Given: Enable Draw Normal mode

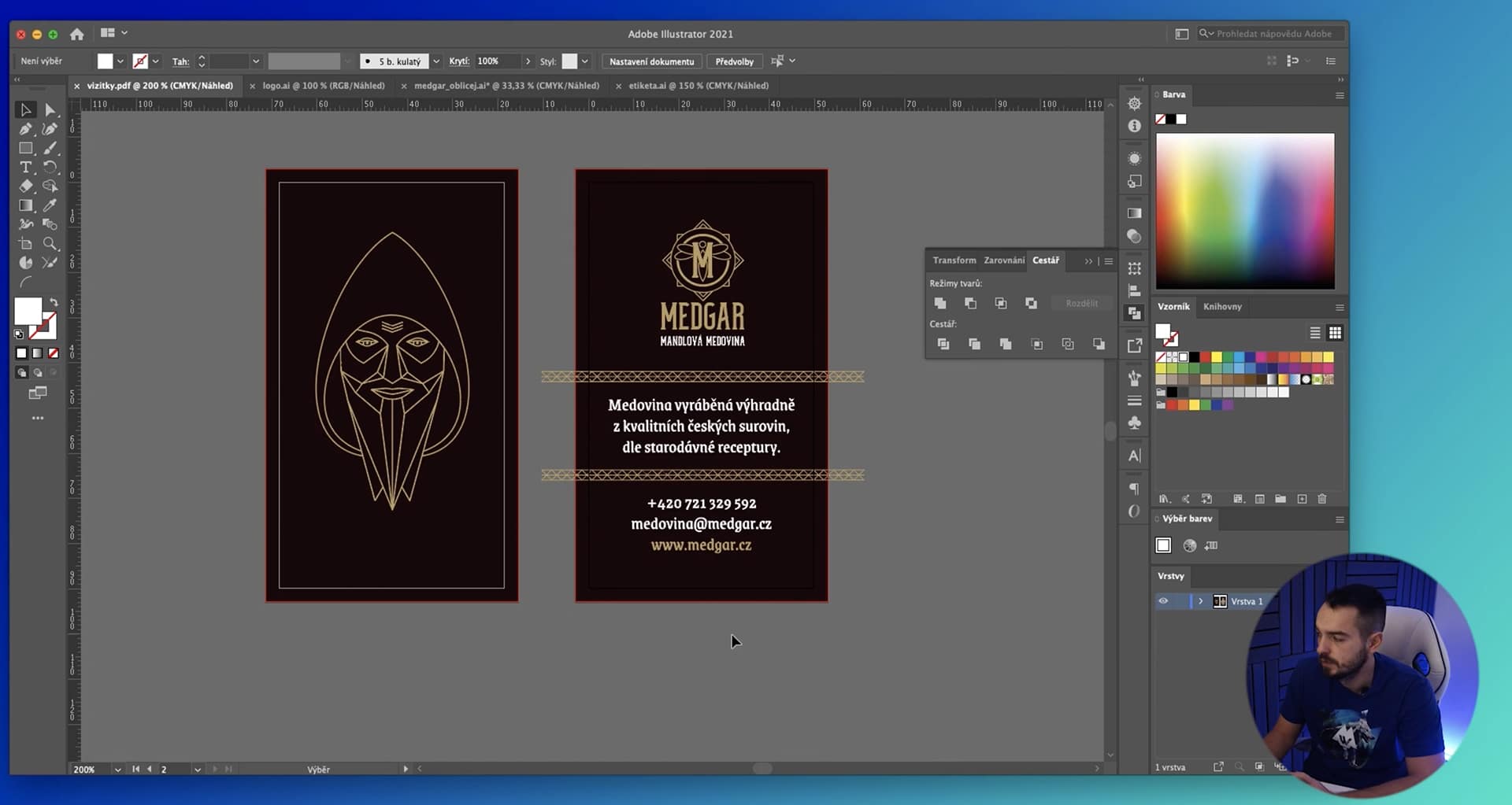Looking at the screenshot, I should pyautogui.click(x=21, y=373).
